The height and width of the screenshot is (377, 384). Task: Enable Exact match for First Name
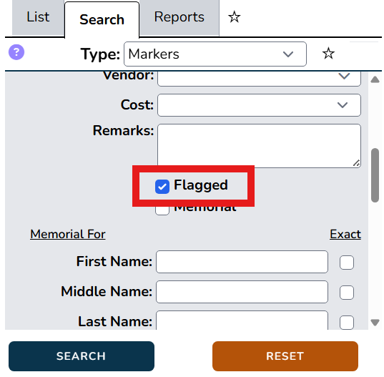347,263
